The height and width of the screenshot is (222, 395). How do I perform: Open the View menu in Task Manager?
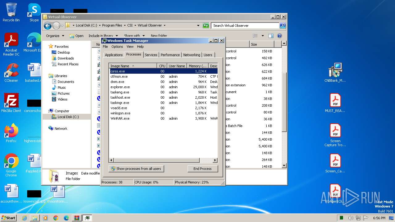(x=130, y=47)
